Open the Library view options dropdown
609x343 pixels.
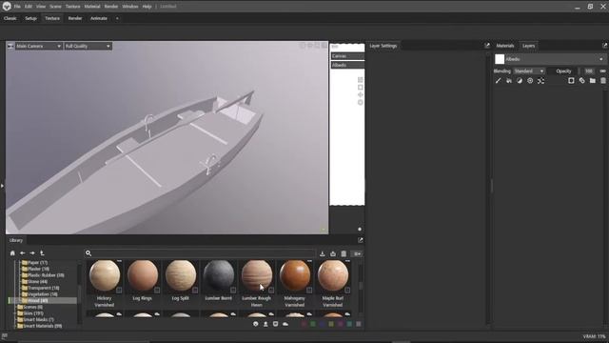pyautogui.click(x=357, y=254)
